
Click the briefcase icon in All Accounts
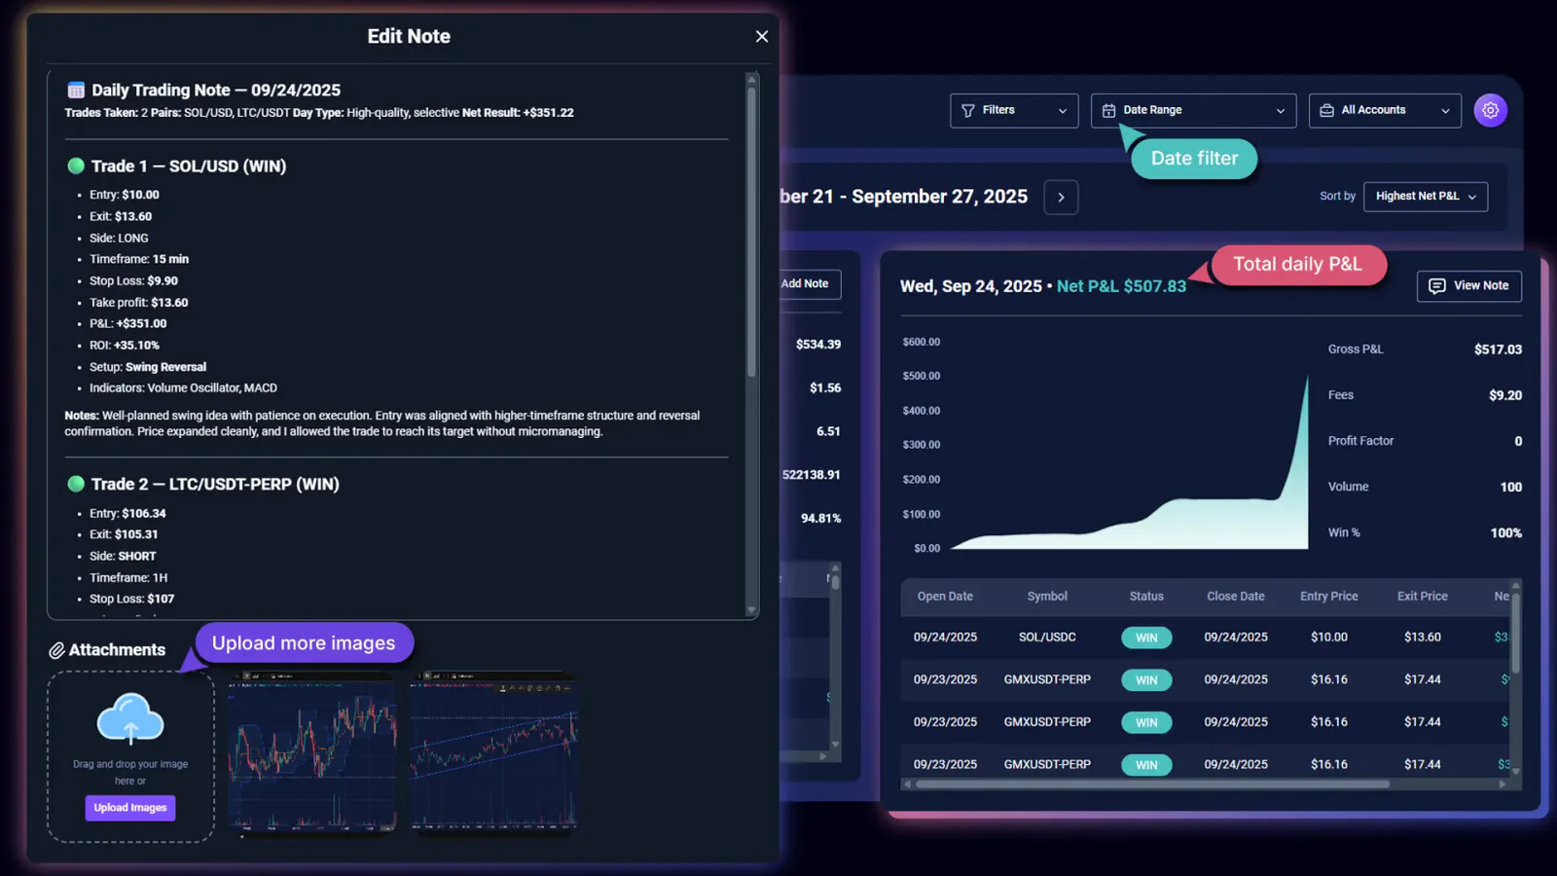tap(1329, 110)
